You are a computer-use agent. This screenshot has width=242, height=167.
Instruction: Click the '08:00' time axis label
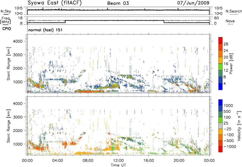[x=88, y=161]
